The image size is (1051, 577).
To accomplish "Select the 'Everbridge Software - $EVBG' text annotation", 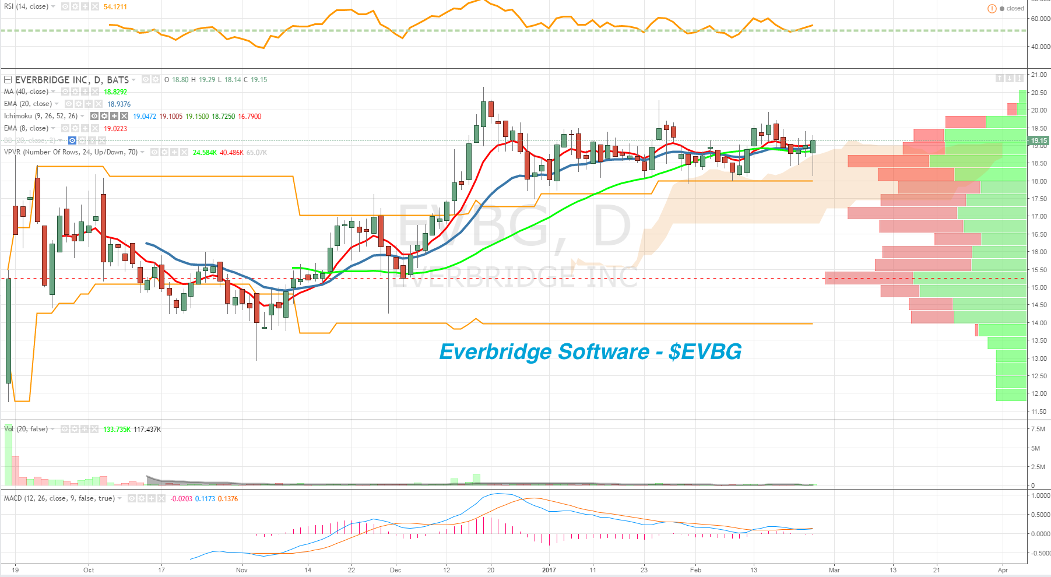I will (x=590, y=351).
